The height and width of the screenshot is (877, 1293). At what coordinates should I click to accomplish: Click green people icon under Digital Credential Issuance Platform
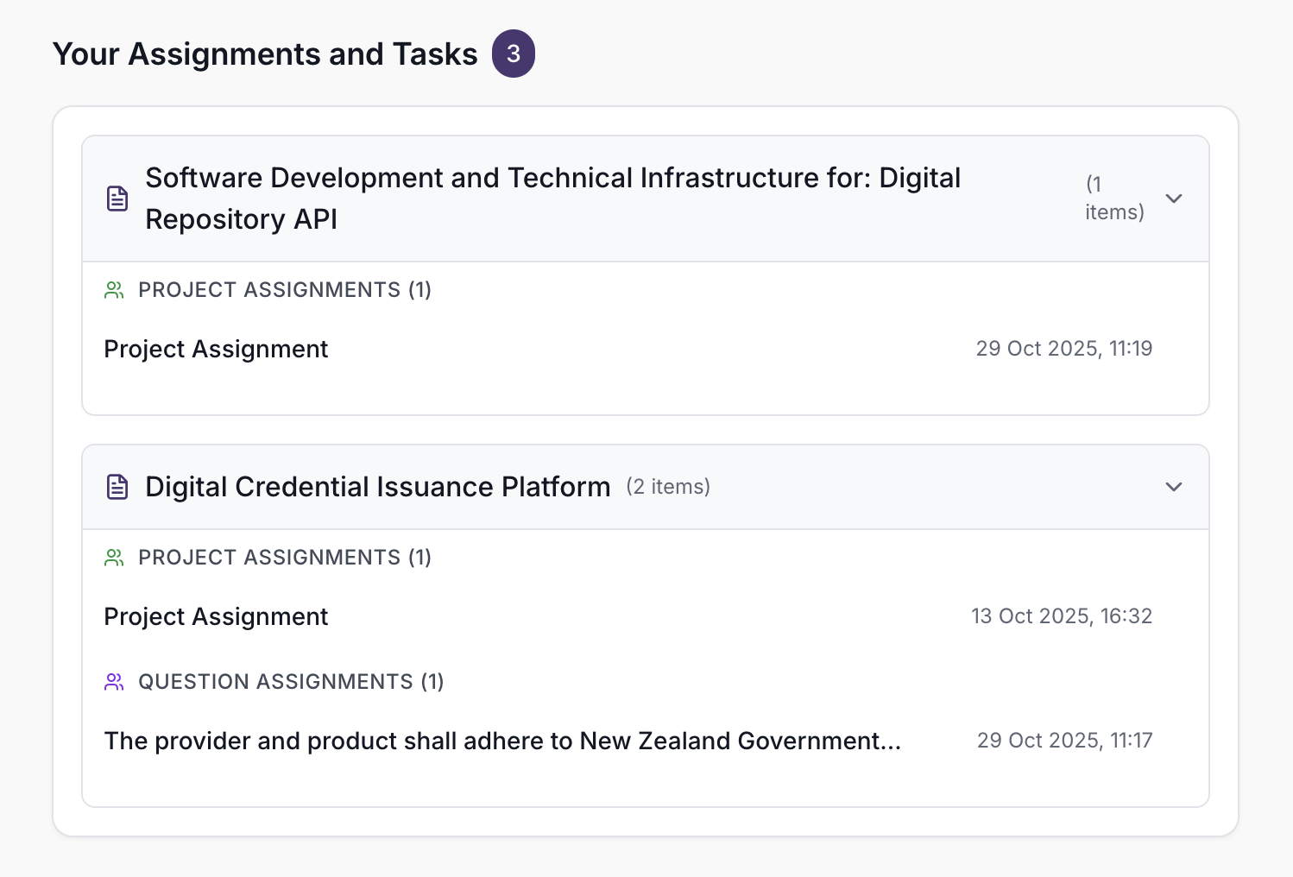(x=114, y=558)
